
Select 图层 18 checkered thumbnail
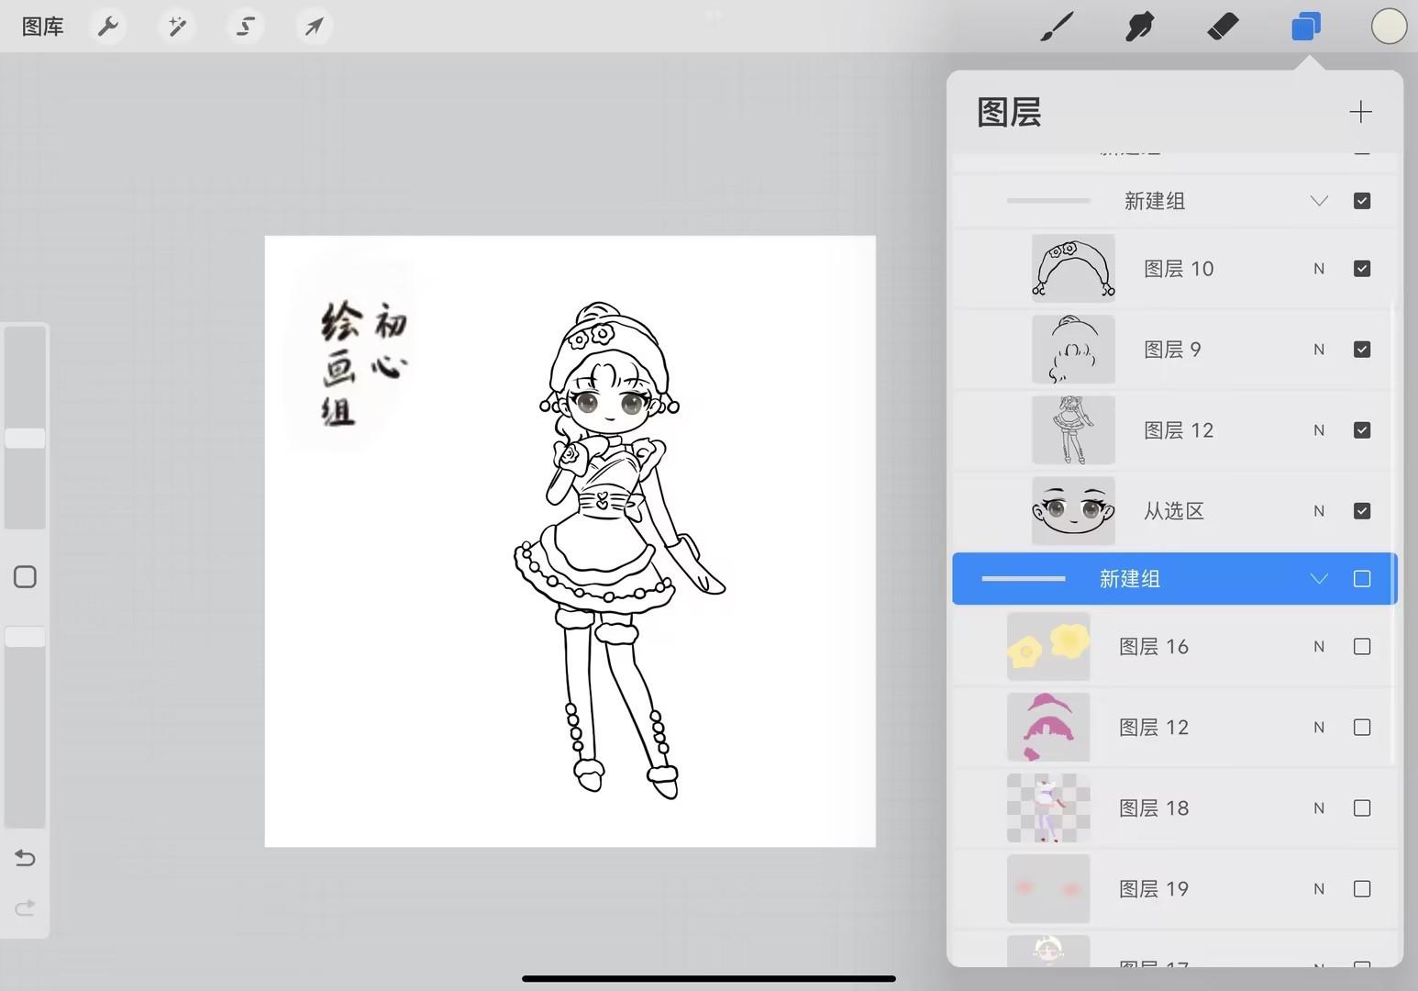point(1048,808)
